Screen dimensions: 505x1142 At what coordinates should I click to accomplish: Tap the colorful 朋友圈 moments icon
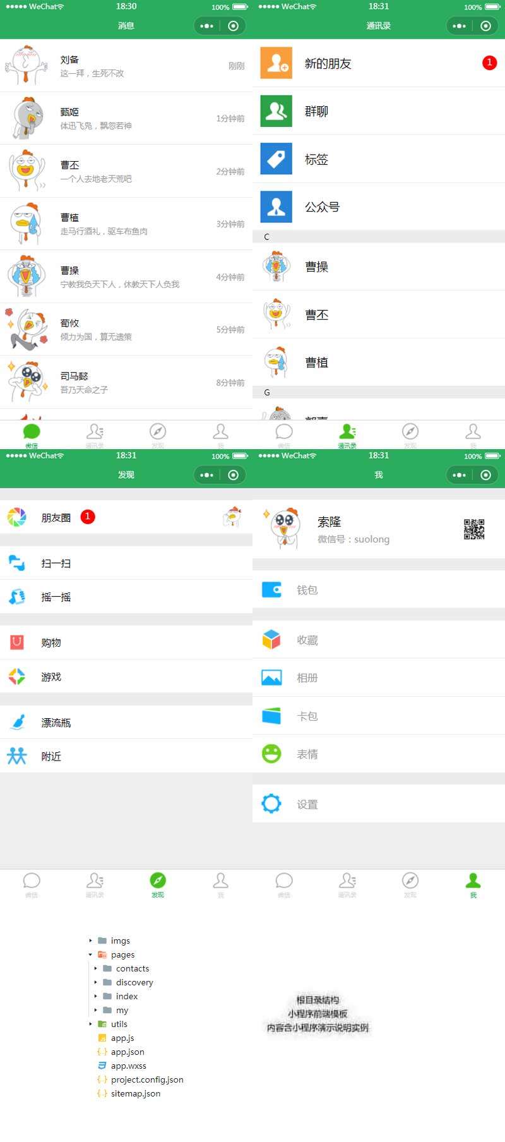[17, 517]
